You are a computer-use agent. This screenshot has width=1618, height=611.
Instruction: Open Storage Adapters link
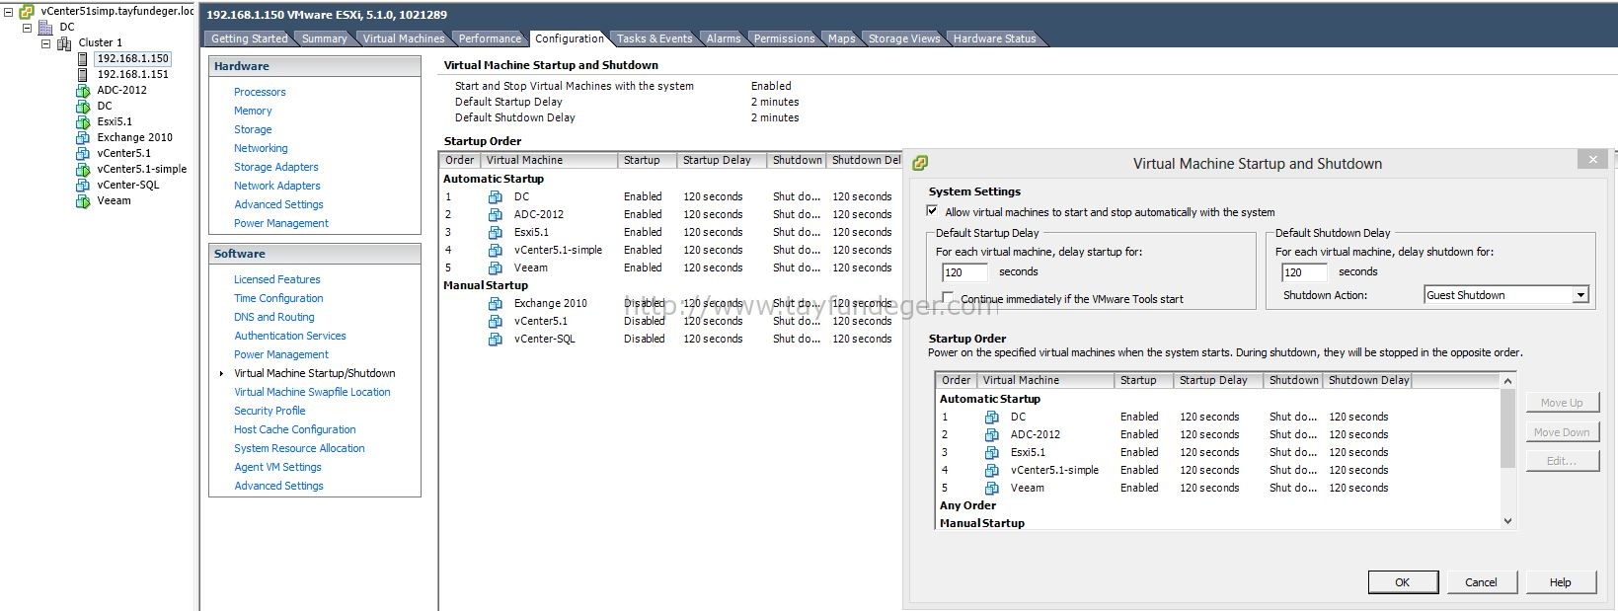(x=275, y=167)
